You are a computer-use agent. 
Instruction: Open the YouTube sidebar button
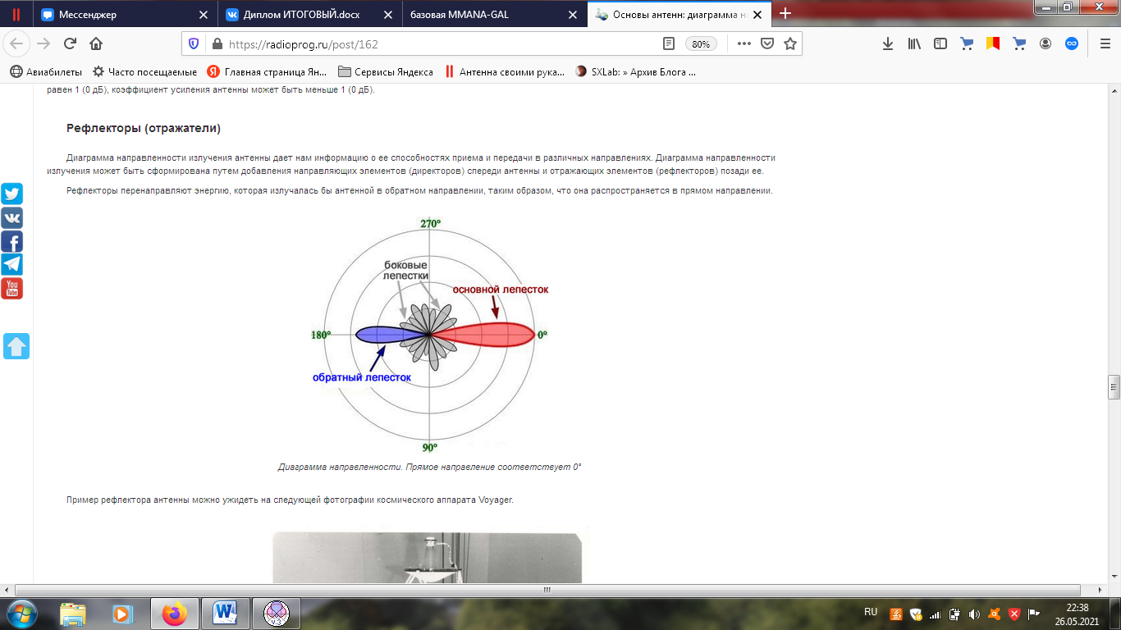pyautogui.click(x=11, y=289)
